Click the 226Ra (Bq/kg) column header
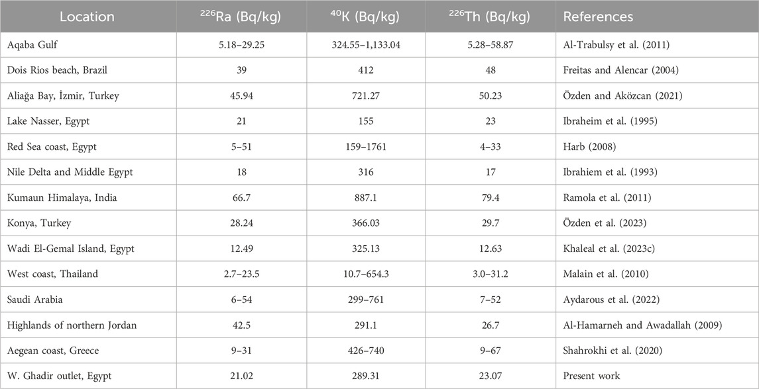 click(x=241, y=17)
